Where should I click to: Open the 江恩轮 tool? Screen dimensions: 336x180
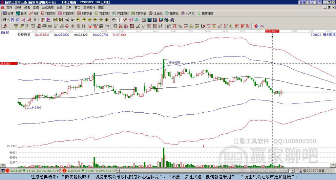pos(156,13)
